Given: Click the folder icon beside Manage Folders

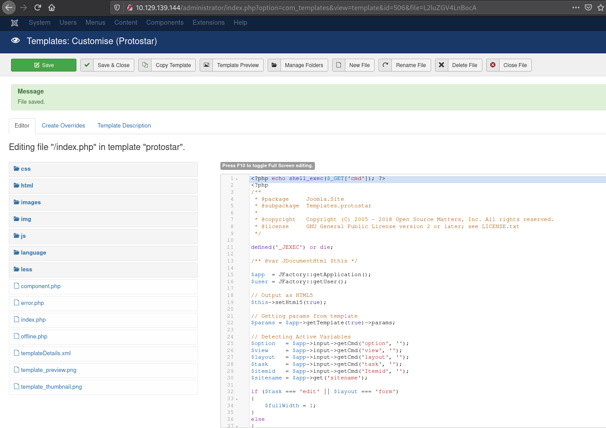Looking at the screenshot, I should point(274,65).
